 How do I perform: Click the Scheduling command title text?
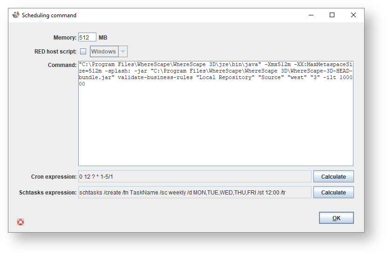coord(49,15)
